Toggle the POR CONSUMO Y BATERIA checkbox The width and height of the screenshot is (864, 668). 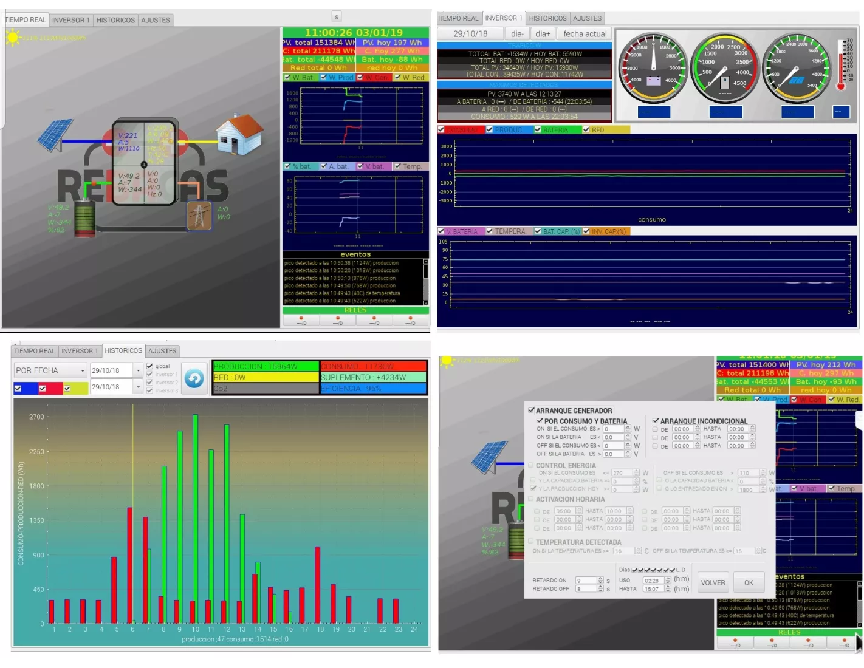coord(540,420)
